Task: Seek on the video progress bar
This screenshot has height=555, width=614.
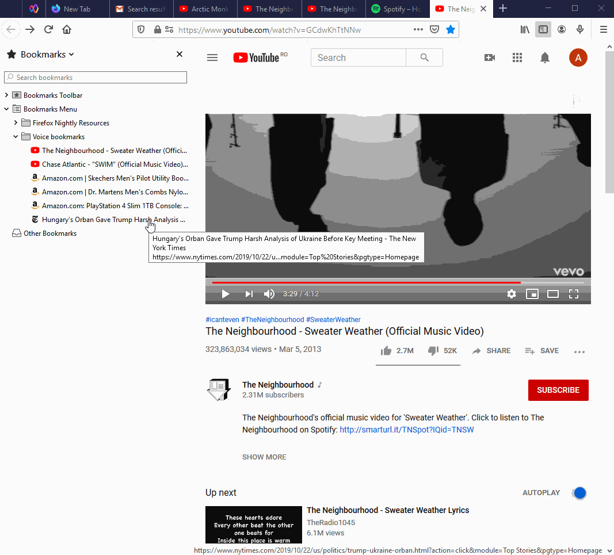Action: 398,282
